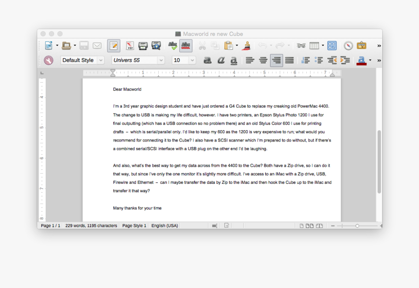Expand the overflow toolbar chevron
The image size is (419, 288).
click(x=378, y=45)
